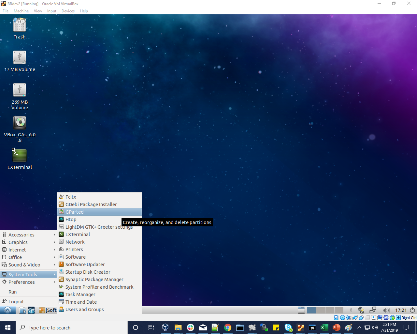This screenshot has height=334, width=417.
Task: Open the Devices menu in VirtualBox
Action: click(x=68, y=11)
